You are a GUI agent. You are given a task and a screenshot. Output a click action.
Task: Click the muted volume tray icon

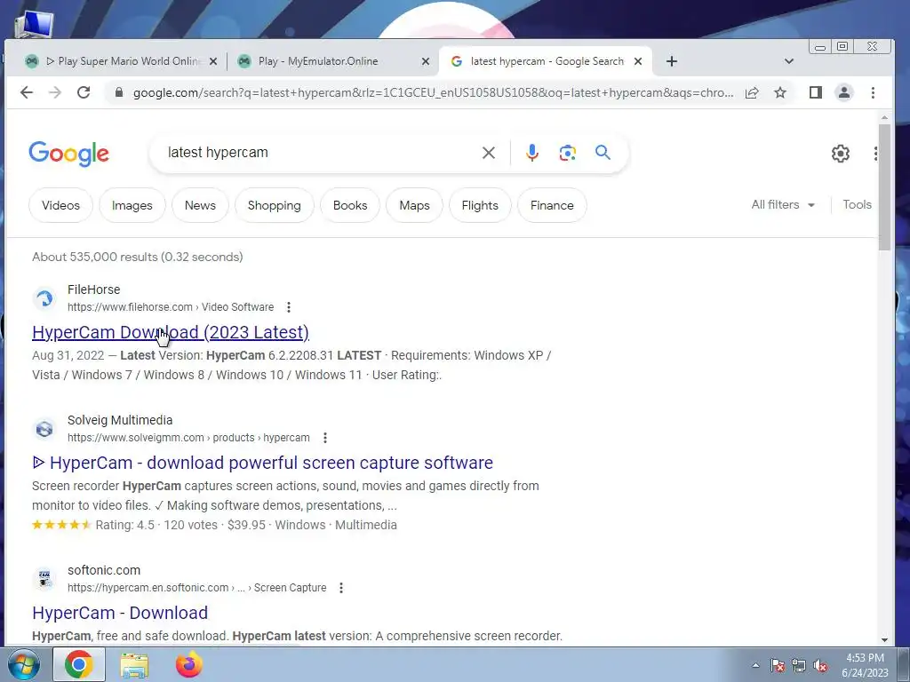coord(820,665)
